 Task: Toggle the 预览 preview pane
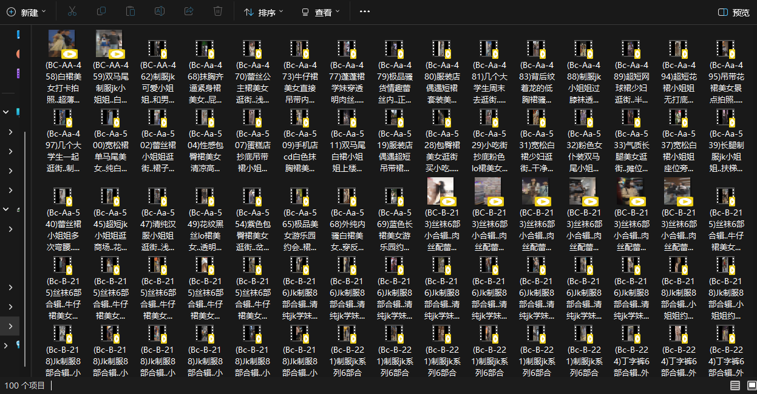pyautogui.click(x=733, y=12)
